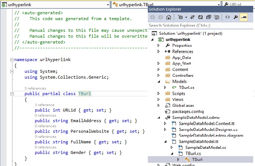
Task: Expand the Properties node
Action: pyautogui.click(x=158, y=46)
